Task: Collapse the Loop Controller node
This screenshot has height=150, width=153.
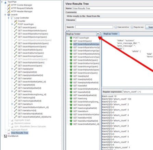Action: pos(9,18)
